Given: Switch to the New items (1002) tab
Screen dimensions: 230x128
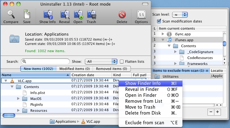Looking at the screenshot, I should (x=38, y=69).
